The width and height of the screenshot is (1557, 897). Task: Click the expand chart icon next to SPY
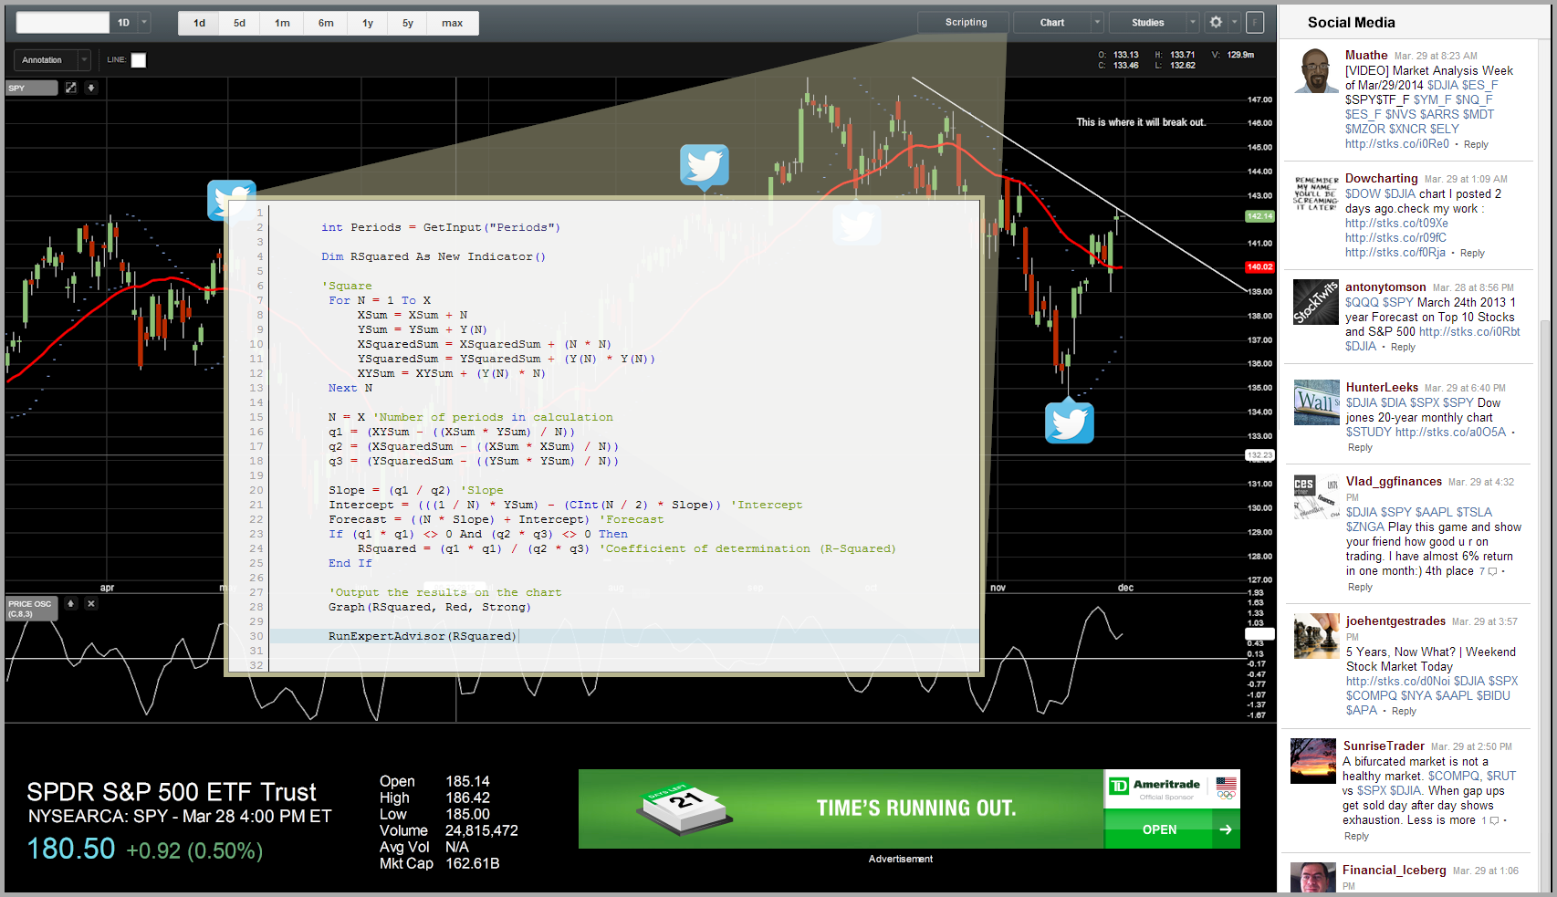coord(70,88)
